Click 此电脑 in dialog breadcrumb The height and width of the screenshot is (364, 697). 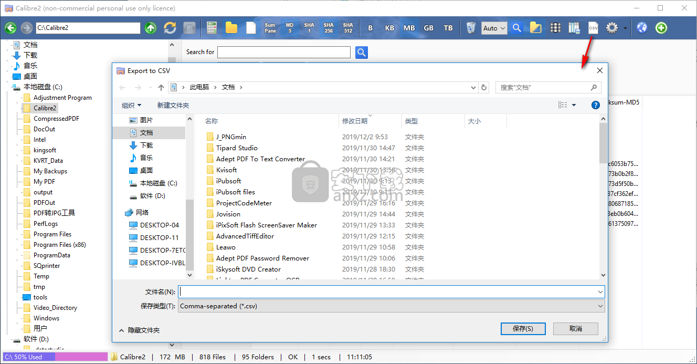[x=199, y=88]
